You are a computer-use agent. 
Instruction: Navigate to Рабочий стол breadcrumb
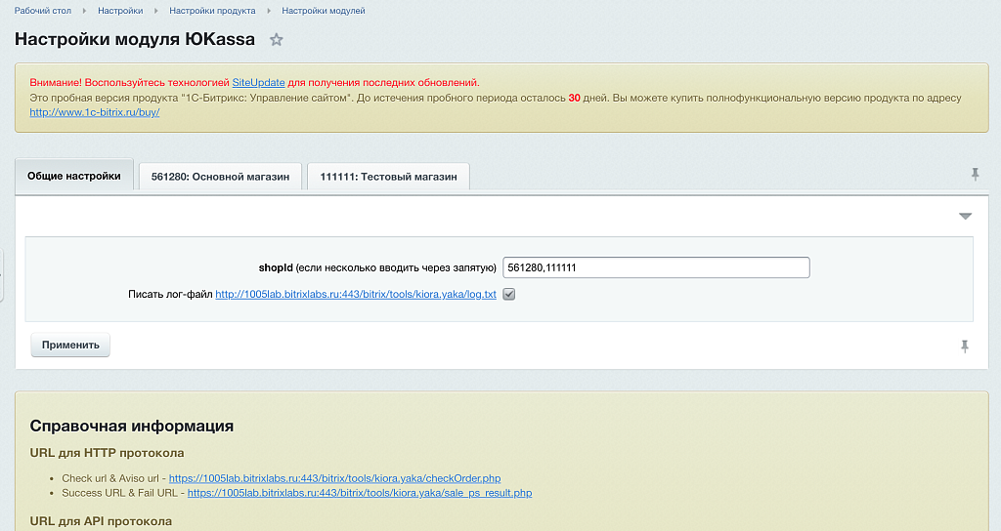coord(41,11)
